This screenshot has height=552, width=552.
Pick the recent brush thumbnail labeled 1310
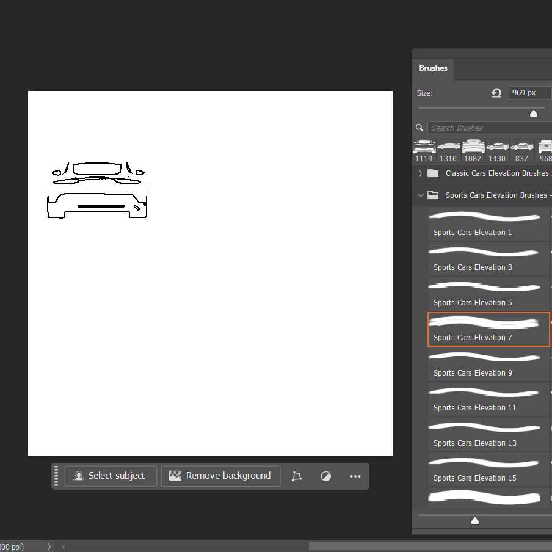[x=448, y=151]
